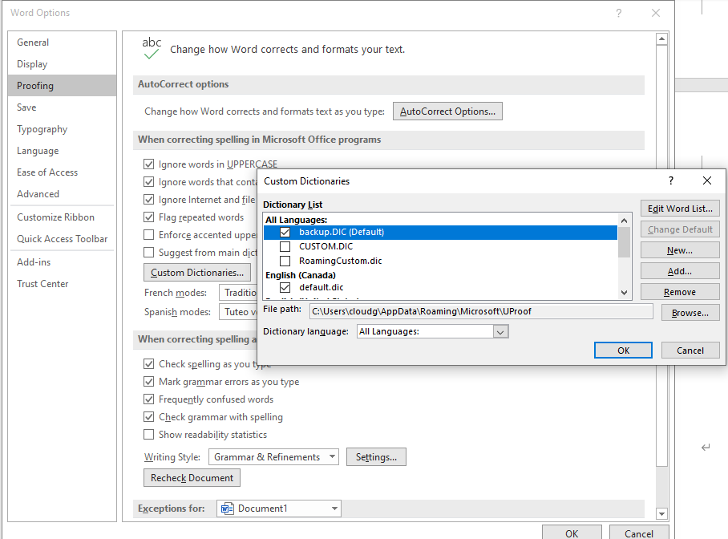Click the Edit Word List button
The height and width of the screenshot is (539, 728).
click(680, 209)
